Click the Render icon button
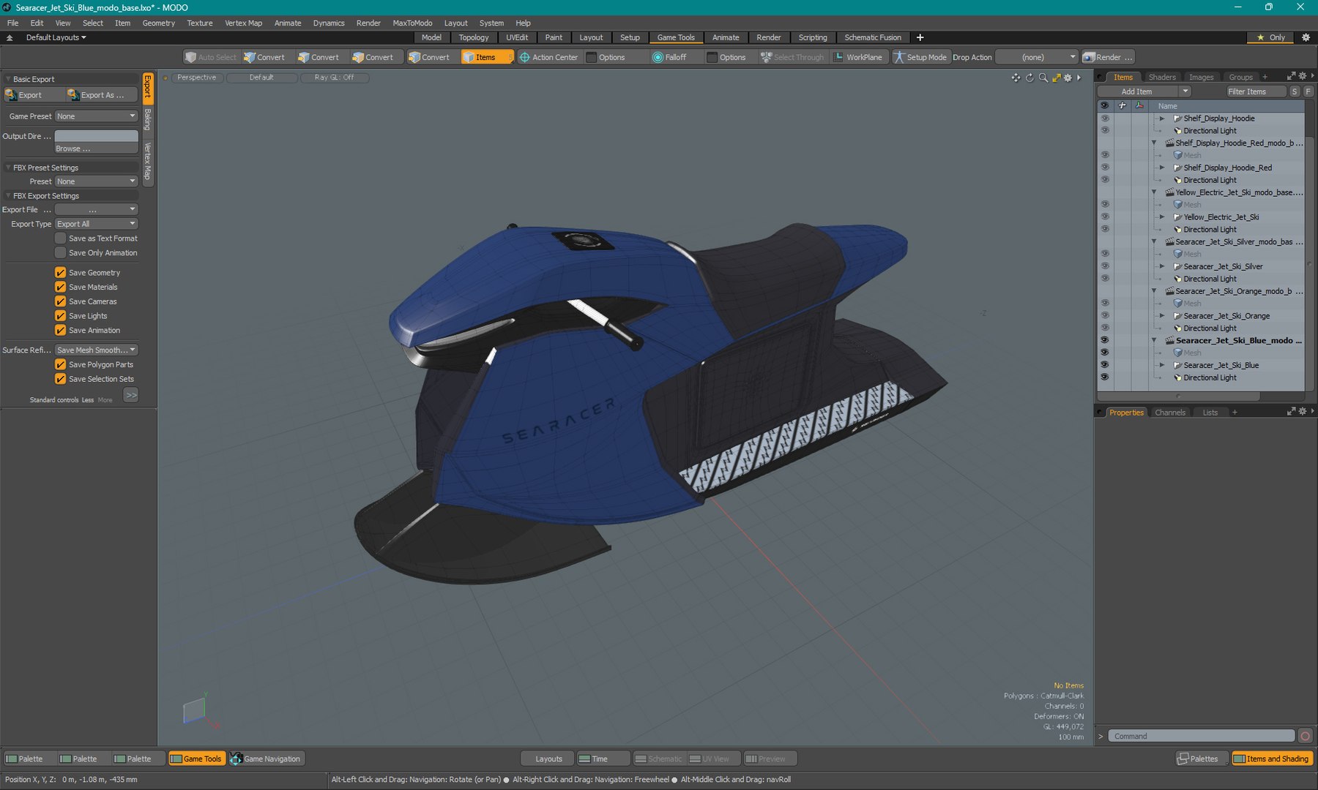1318x790 pixels. [1089, 57]
